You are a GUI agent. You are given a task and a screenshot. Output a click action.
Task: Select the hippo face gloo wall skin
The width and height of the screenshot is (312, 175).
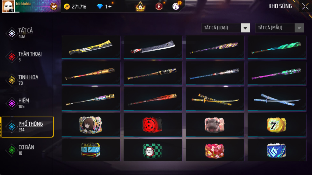(215, 124)
